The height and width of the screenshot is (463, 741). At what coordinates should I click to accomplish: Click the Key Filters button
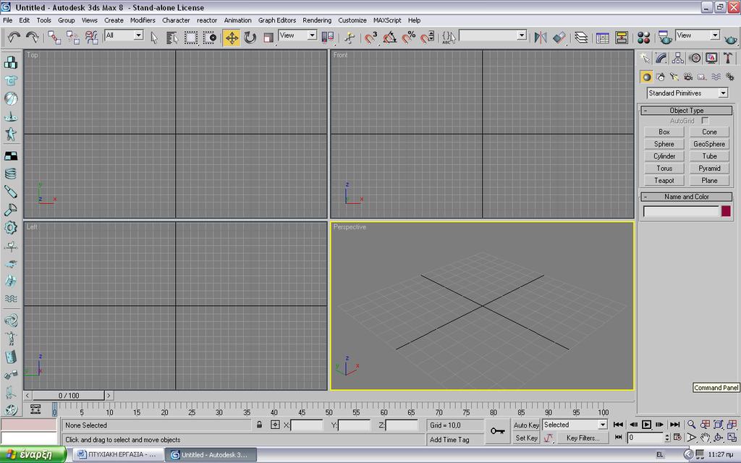click(x=583, y=438)
